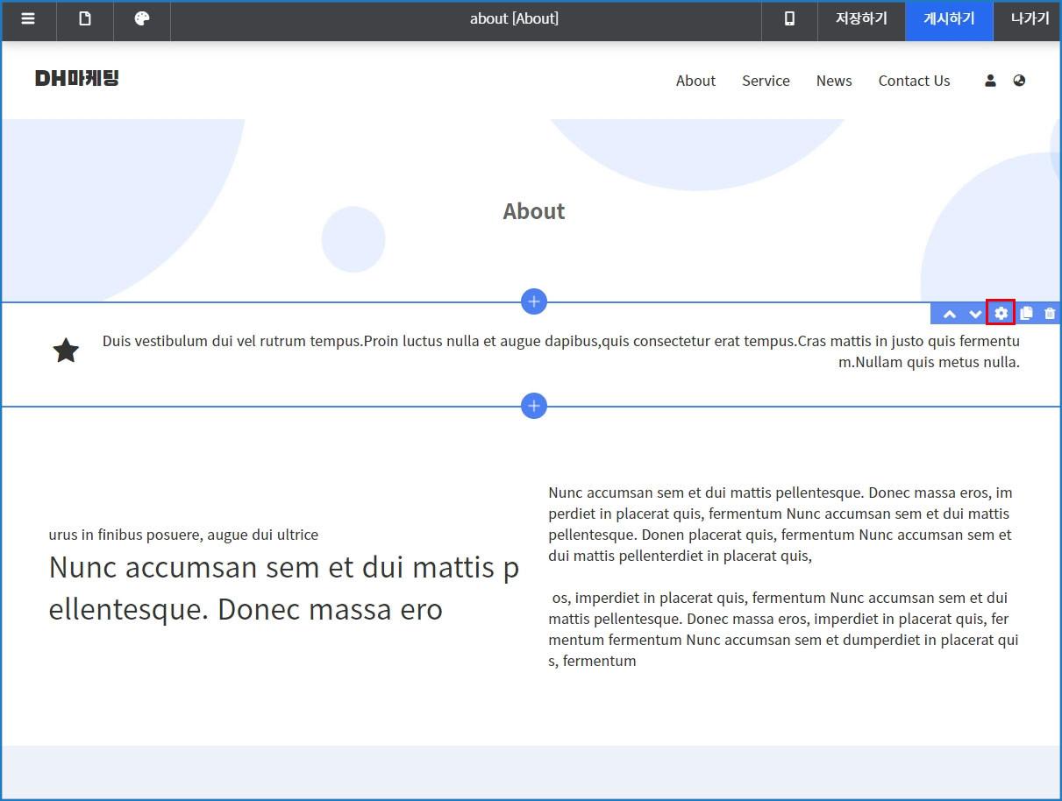Click the user account icon in the header

(x=990, y=81)
